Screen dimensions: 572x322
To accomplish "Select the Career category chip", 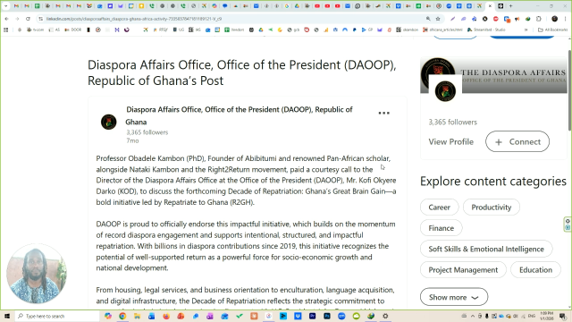I will pyautogui.click(x=439, y=208).
